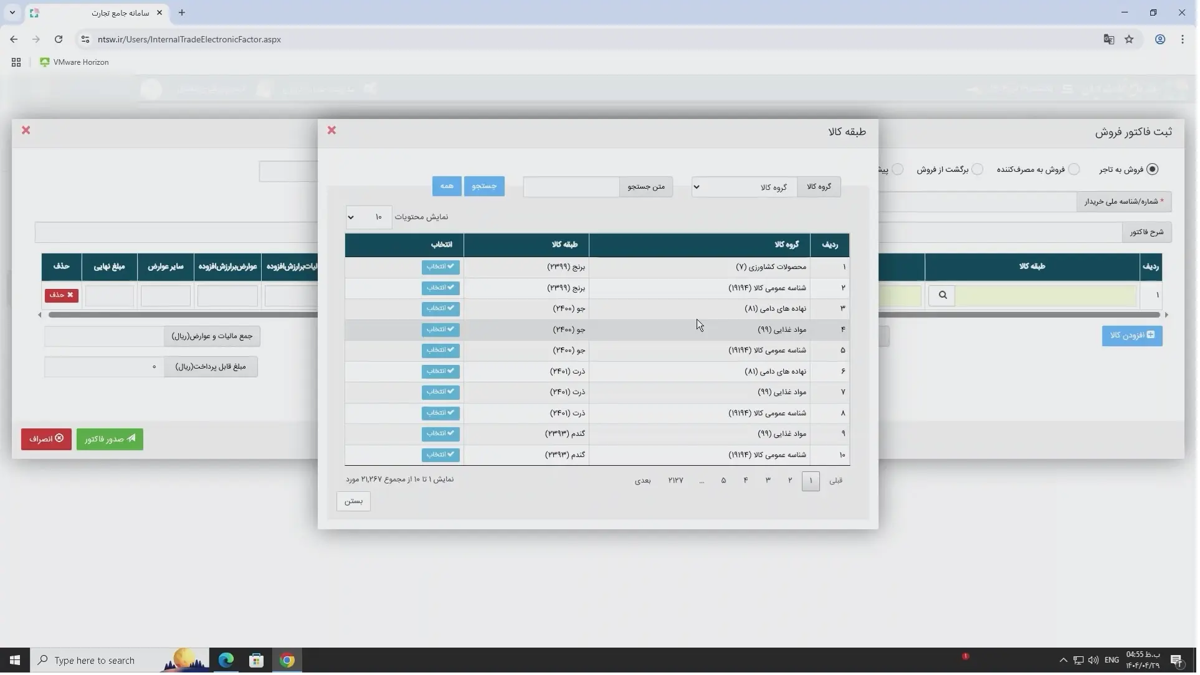Viewport: 1200px width, 675px height.
Task: Open the نمایش محتویات page size dropdown
Action: (369, 218)
